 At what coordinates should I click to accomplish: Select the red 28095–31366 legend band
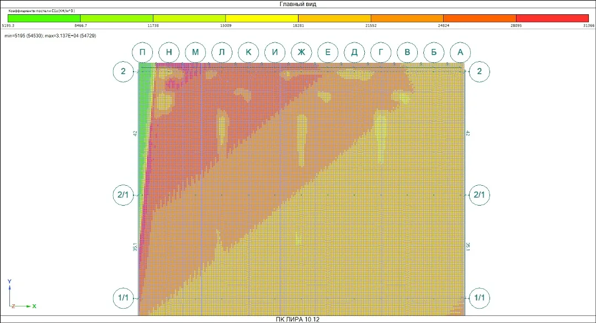552,18
